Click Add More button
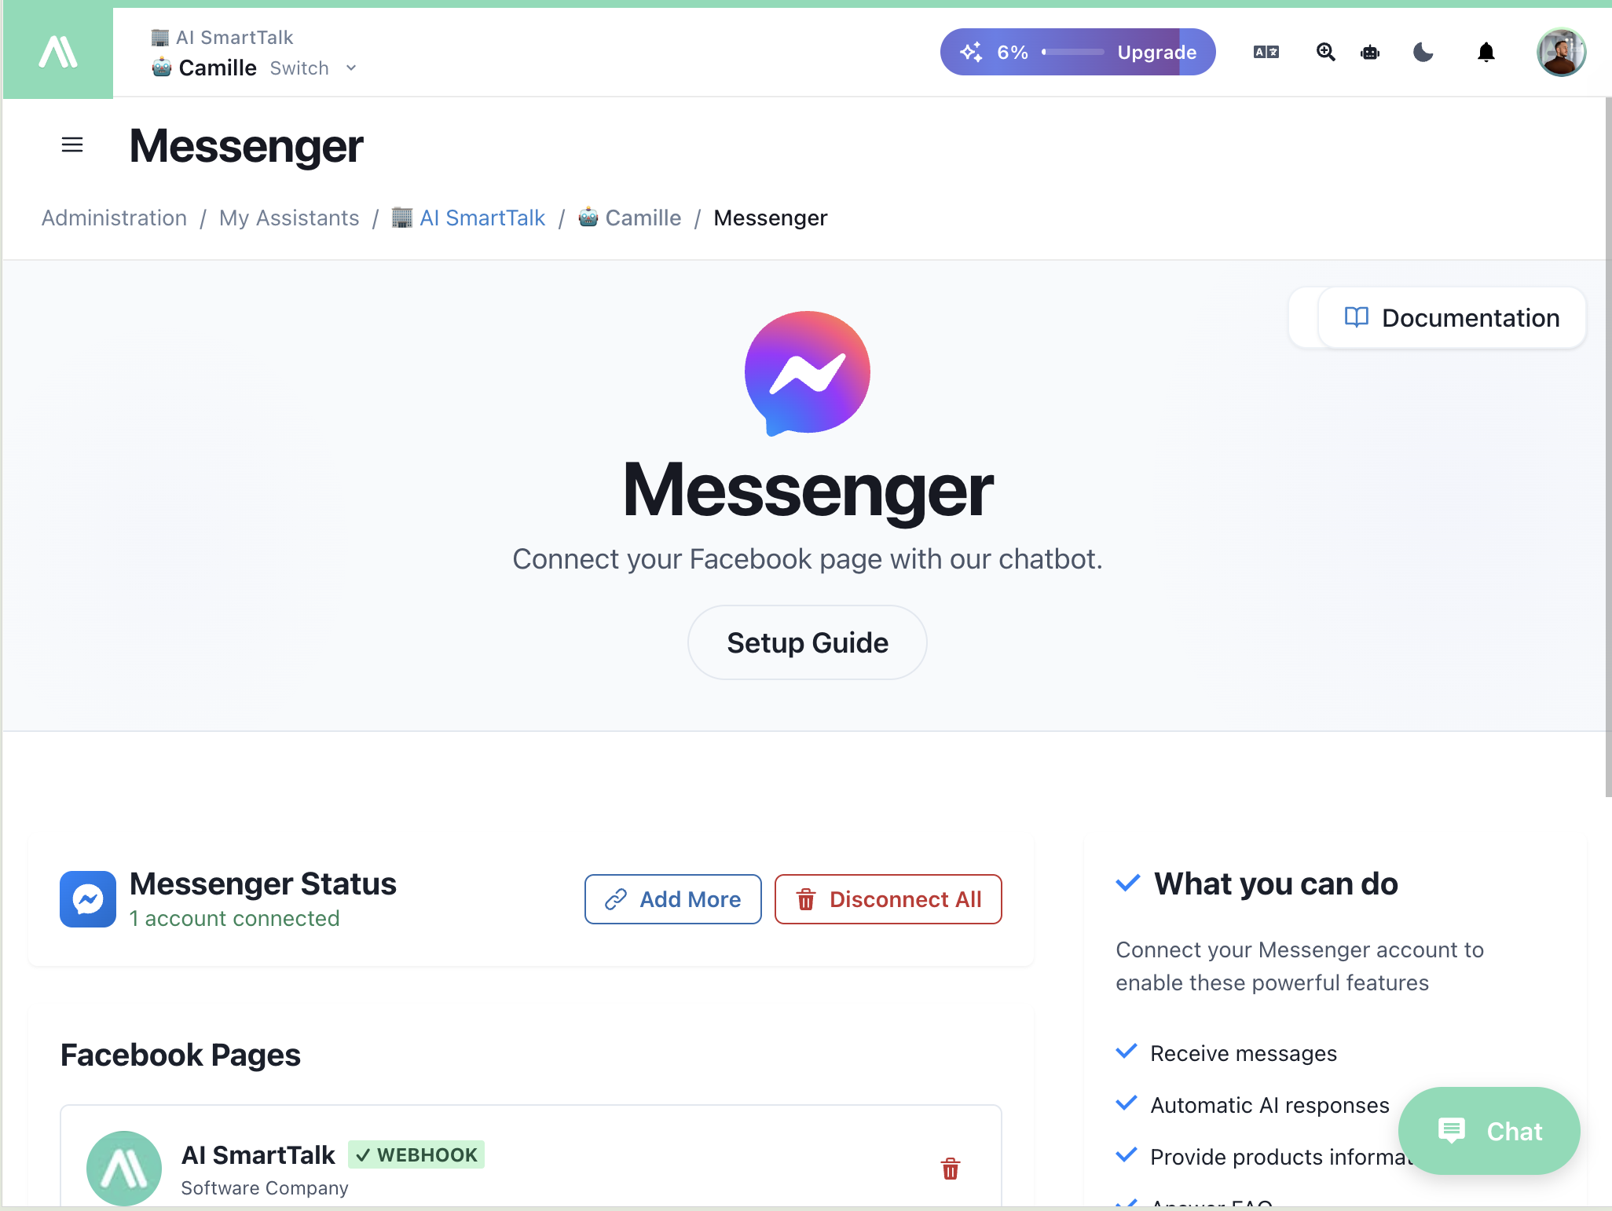 click(673, 899)
